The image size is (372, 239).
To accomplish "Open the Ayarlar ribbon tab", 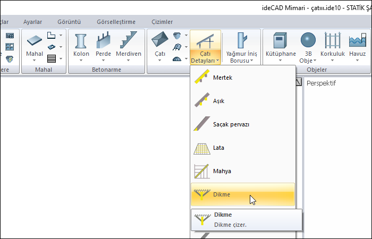I will coord(32,22).
